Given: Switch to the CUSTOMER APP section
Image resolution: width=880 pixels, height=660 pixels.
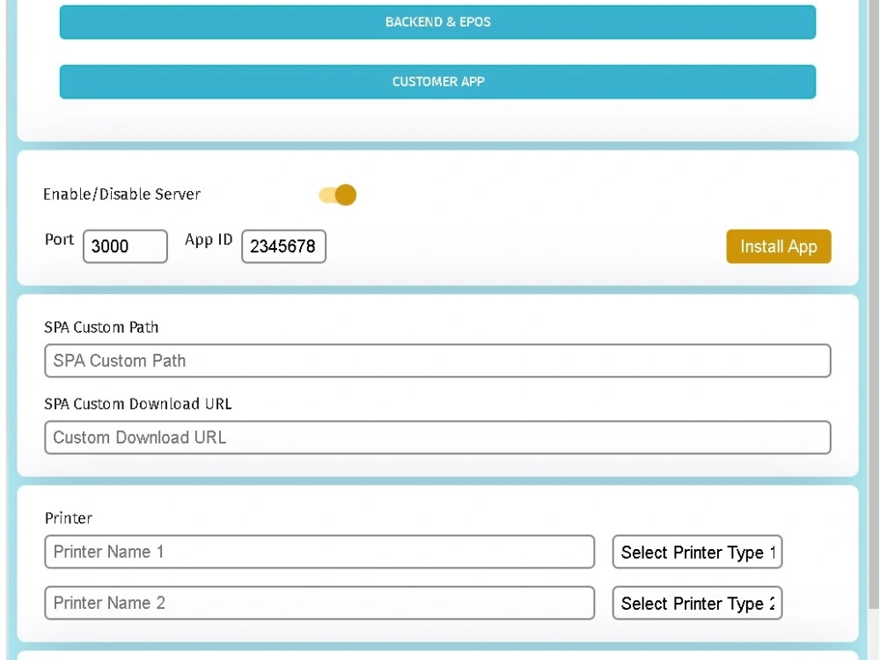Looking at the screenshot, I should (437, 81).
